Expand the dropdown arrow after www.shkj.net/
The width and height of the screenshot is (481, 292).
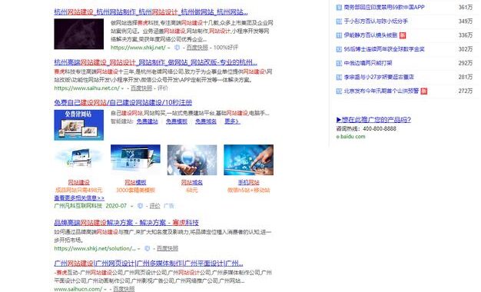coord(169,48)
